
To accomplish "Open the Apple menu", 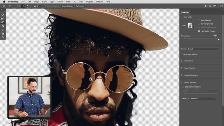I will click(4, 2).
